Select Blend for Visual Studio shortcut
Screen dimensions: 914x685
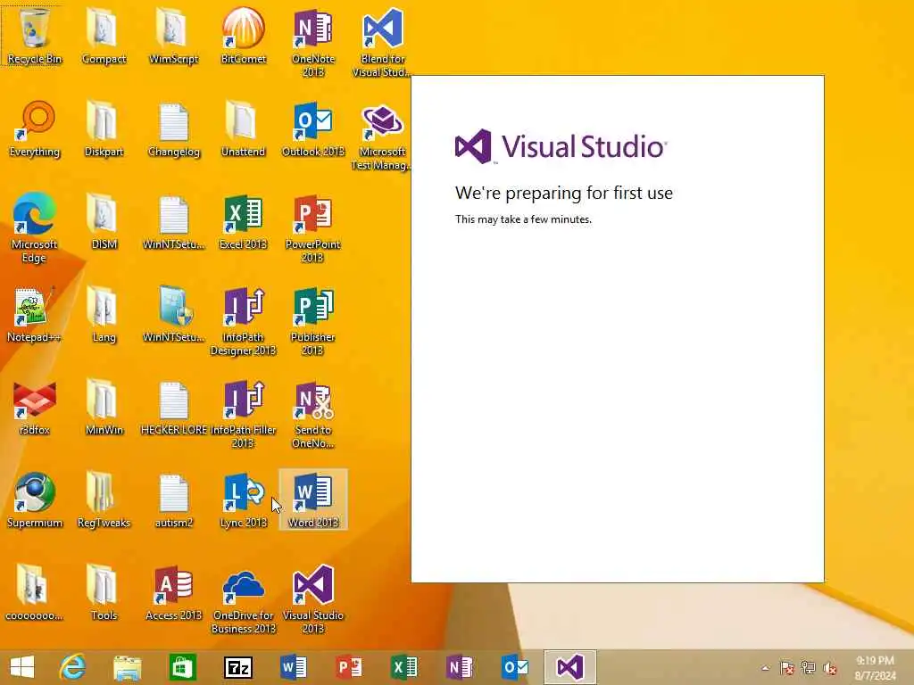(x=382, y=42)
